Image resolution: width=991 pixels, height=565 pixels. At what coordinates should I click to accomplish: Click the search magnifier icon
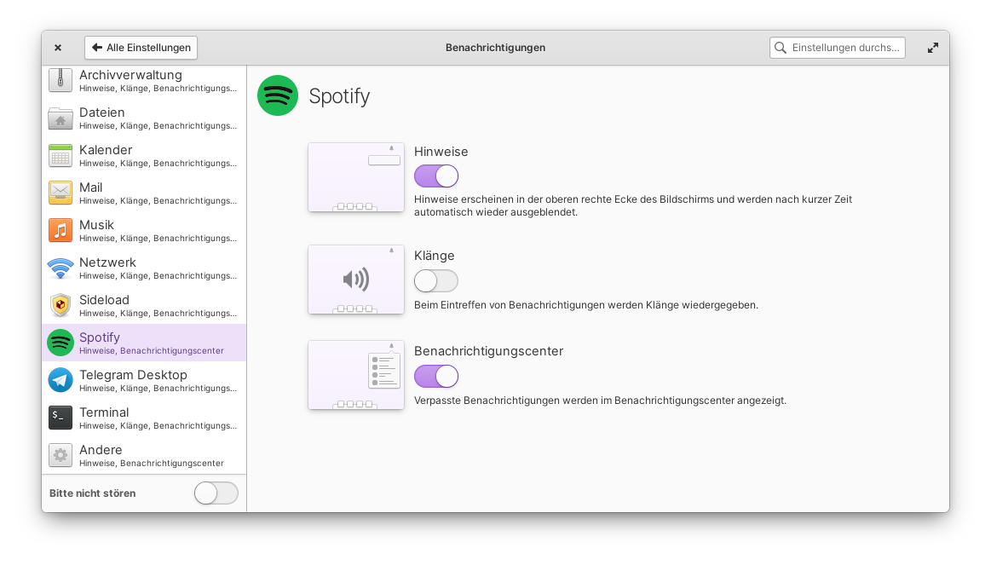point(781,47)
